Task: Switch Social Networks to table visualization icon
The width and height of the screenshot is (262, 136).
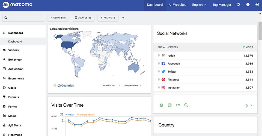Action: point(170,105)
